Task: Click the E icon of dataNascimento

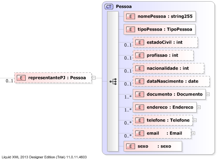Action: 139,81
